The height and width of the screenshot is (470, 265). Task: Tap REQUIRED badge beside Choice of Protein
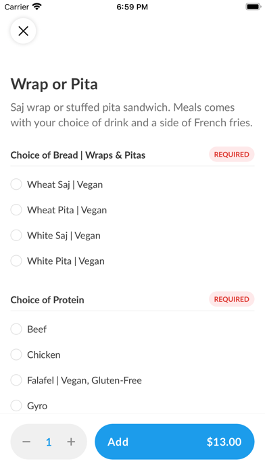(x=232, y=299)
